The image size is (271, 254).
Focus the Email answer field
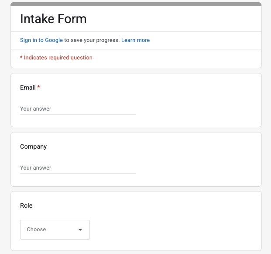click(78, 109)
